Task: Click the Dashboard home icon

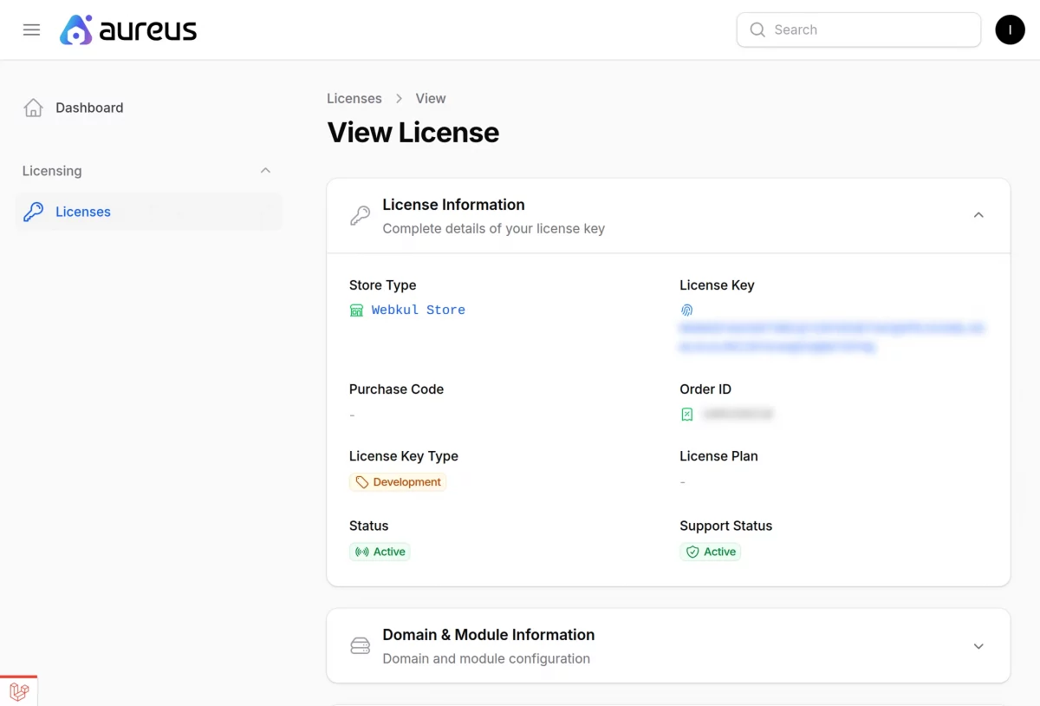Action: click(x=33, y=108)
